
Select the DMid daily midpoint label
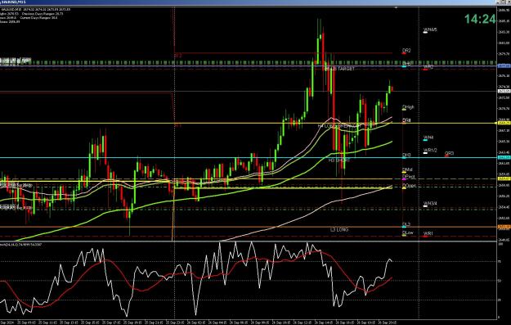tap(407, 169)
